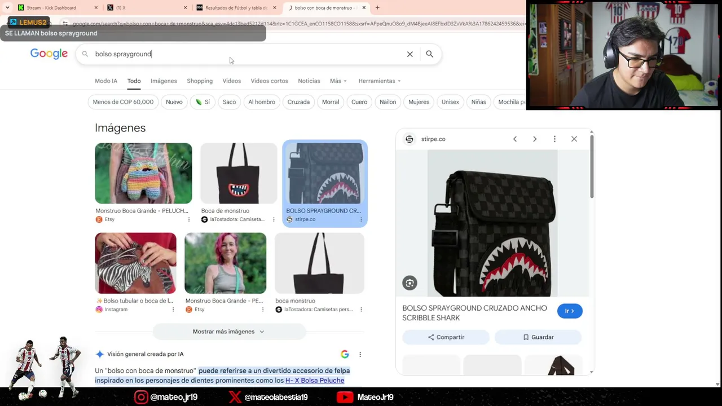Open the BOLSO SPRAYGROUND shark bag thumbnail
This screenshot has height=406, width=722.
pos(325,173)
